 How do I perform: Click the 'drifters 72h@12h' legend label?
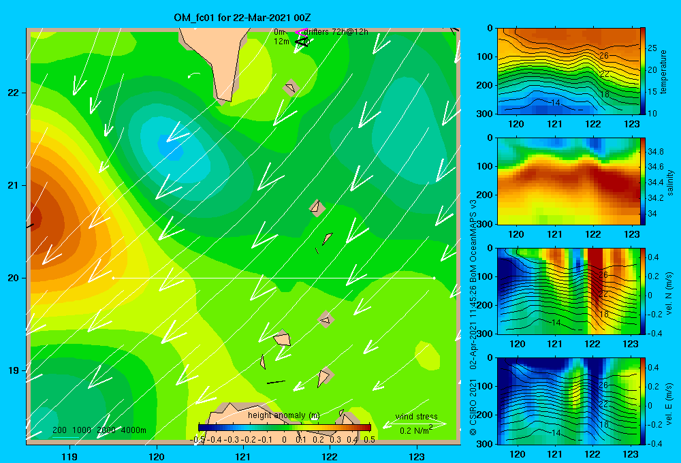click(x=336, y=32)
